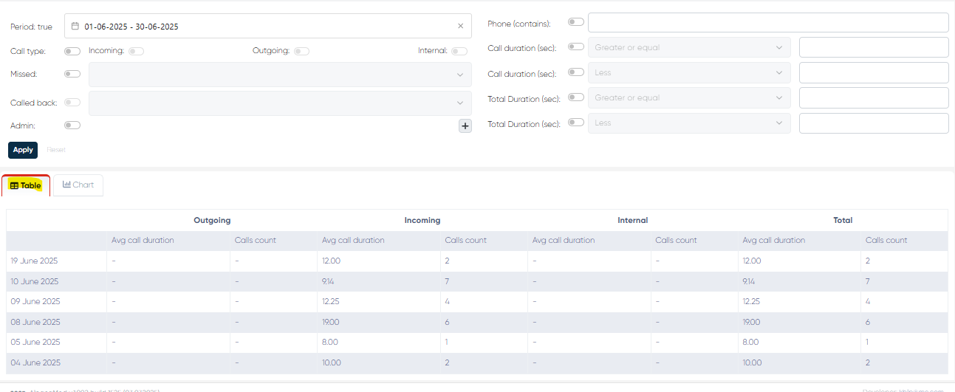Open the 19 June 2025 row link

click(34, 261)
